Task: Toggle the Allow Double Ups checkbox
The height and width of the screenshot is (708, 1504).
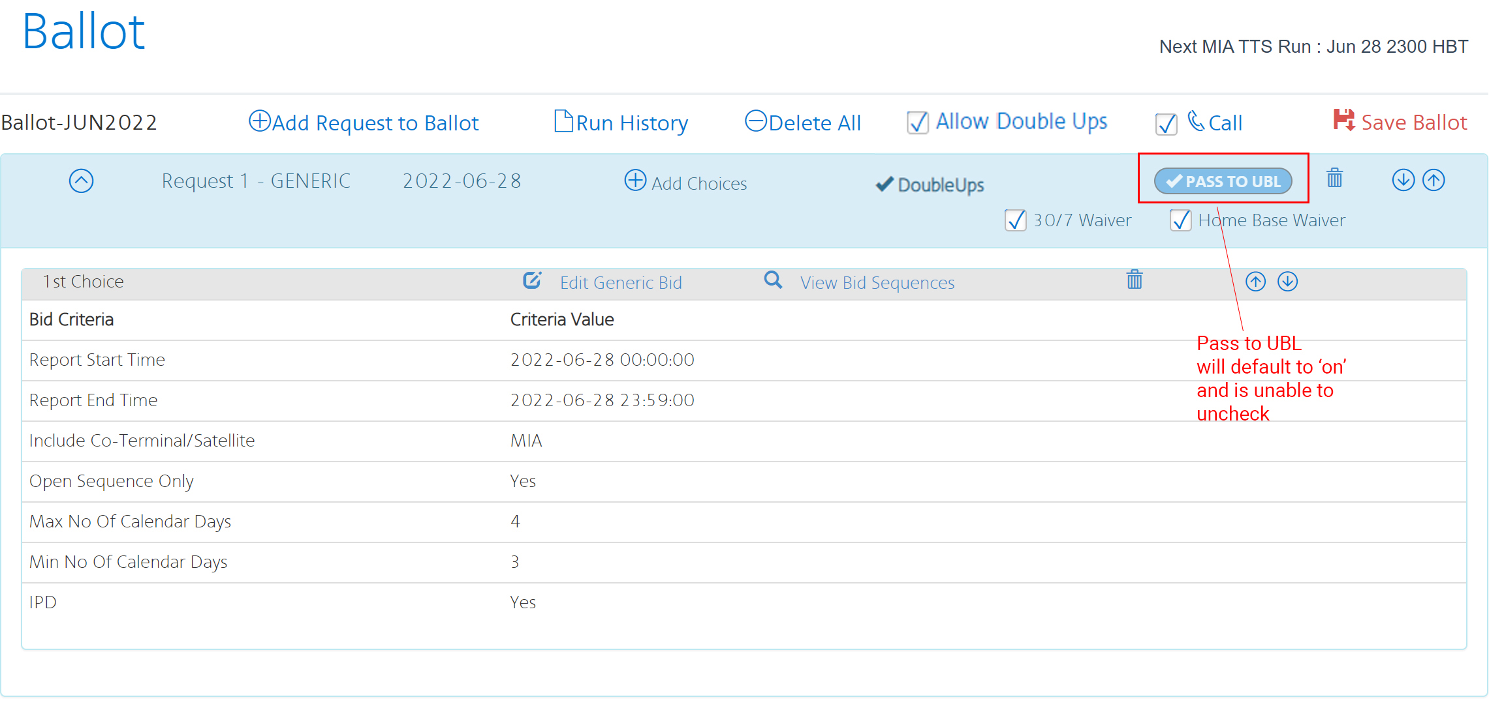Action: click(918, 123)
